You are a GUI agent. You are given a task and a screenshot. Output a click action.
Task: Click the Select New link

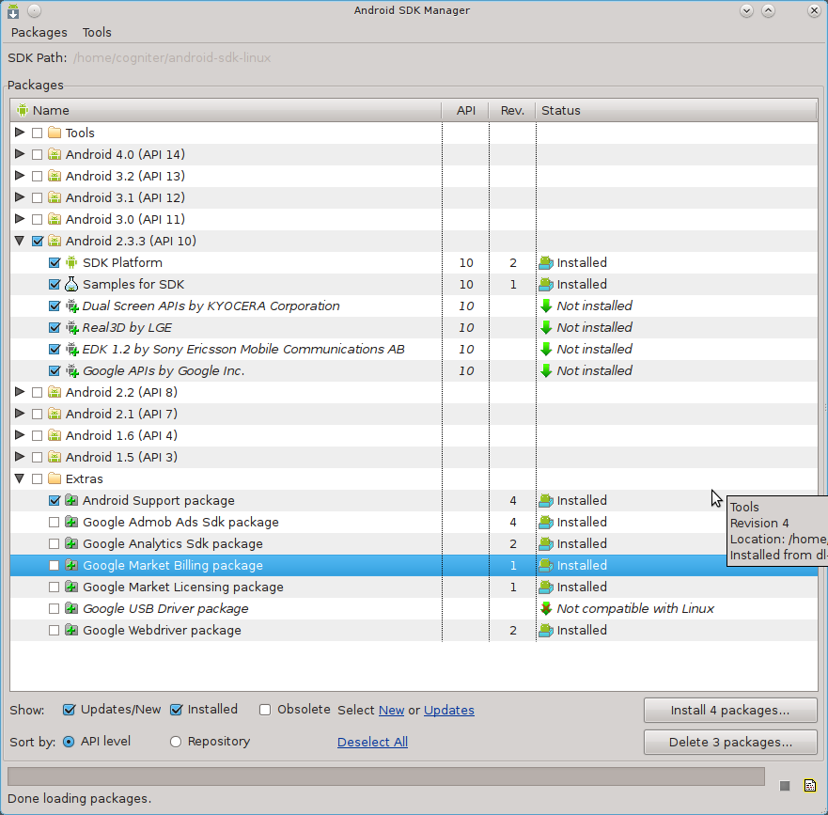391,711
